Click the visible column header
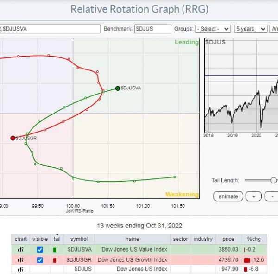 point(40,239)
